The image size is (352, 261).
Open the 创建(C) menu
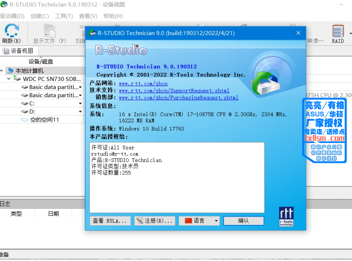tap(39, 16)
